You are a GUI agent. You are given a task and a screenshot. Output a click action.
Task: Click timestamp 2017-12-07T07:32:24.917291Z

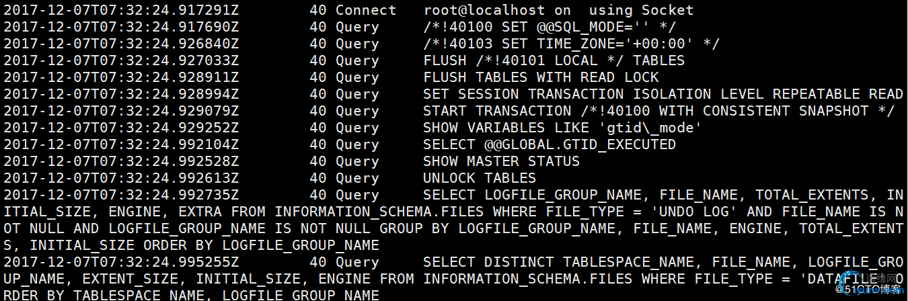tap(121, 10)
